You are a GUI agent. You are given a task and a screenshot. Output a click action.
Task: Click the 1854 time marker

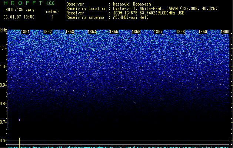click(x=92, y=32)
